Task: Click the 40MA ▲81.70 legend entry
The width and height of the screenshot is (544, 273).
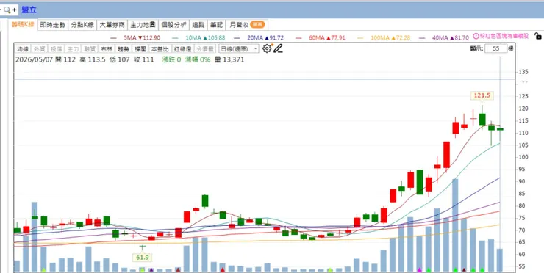Action: [x=444, y=37]
